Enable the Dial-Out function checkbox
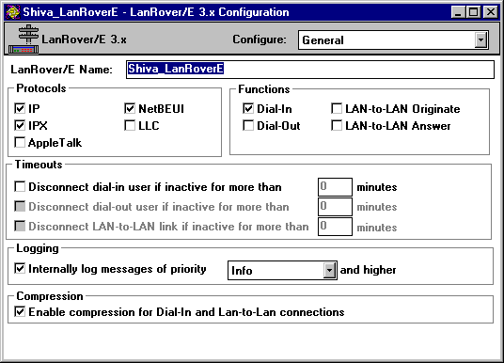The image size is (504, 363). tap(248, 125)
